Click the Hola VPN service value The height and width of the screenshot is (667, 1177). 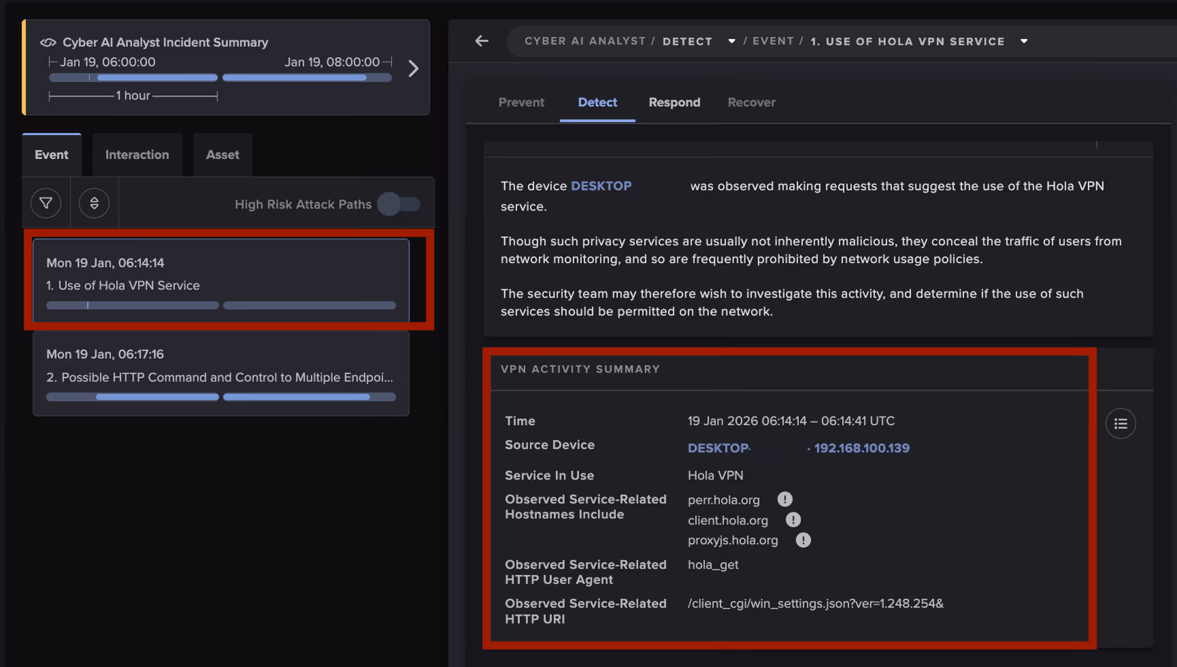715,475
